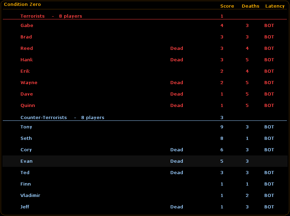Select player Brad in the scoreboard
The width and height of the screenshot is (290, 216).
pos(27,37)
